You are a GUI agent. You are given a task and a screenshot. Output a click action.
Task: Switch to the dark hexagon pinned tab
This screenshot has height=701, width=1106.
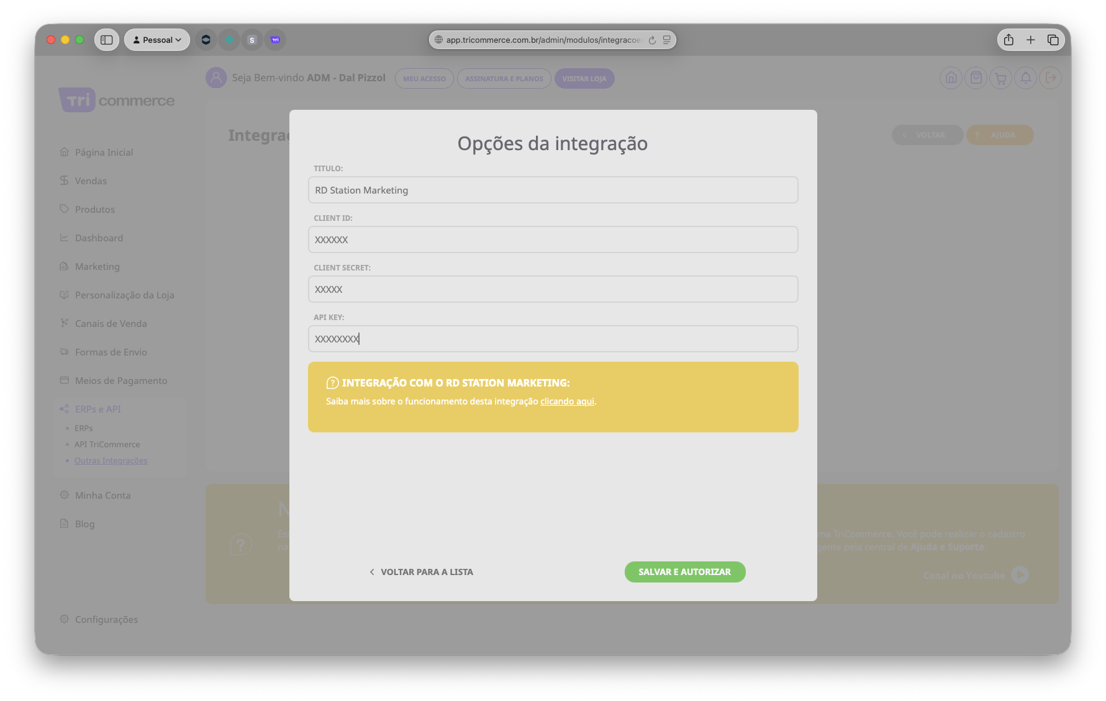click(206, 40)
